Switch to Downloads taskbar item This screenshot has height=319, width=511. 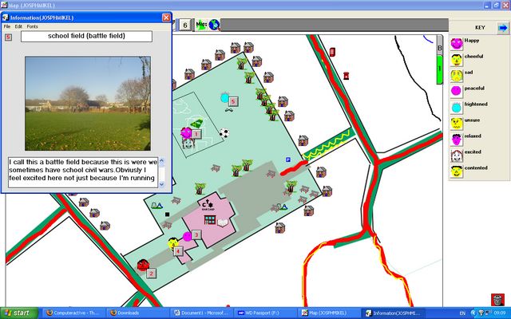[137, 313]
